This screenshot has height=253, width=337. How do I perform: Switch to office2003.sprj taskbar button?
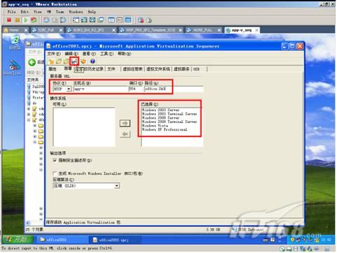pyautogui.click(x=115, y=240)
